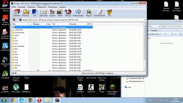The height and width of the screenshot is (103, 183).
Task: Select the environment folder
Action: click(52, 46)
